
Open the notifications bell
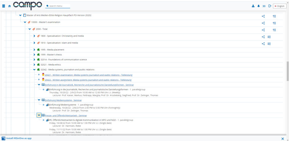point(258,6)
